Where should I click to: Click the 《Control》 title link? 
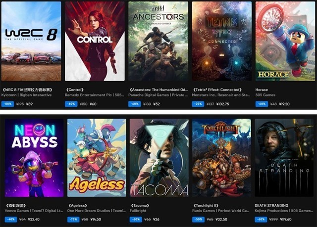(75, 90)
